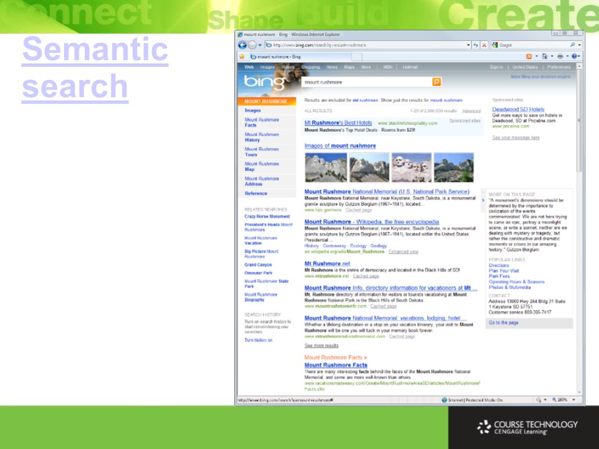Open the first Mount Rushmore image thumbnail
Screen dimensions: 599x449
[x=326, y=167]
